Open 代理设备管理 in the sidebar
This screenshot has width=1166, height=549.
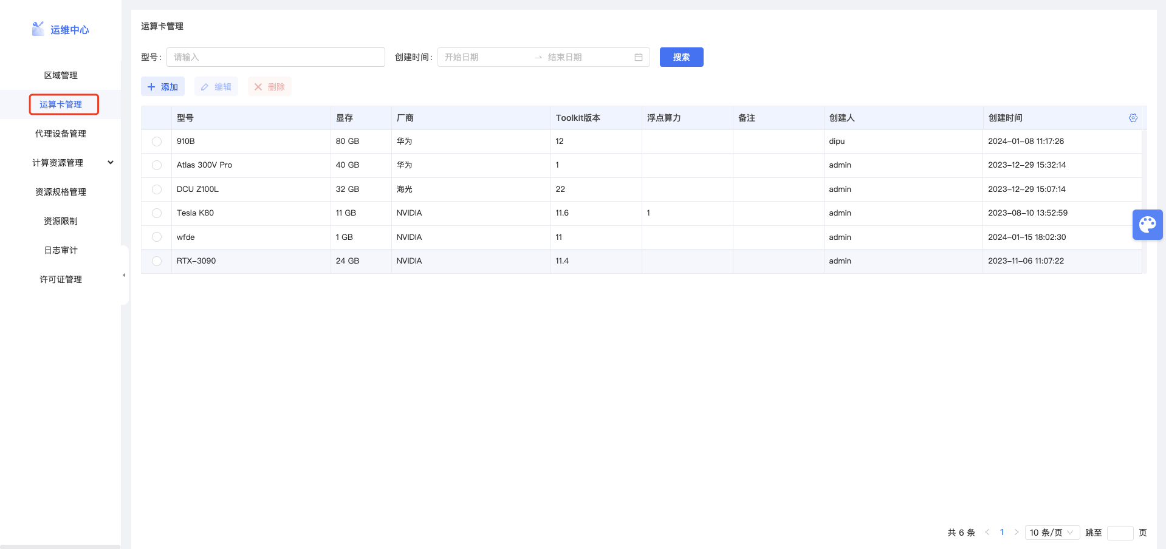(x=61, y=134)
